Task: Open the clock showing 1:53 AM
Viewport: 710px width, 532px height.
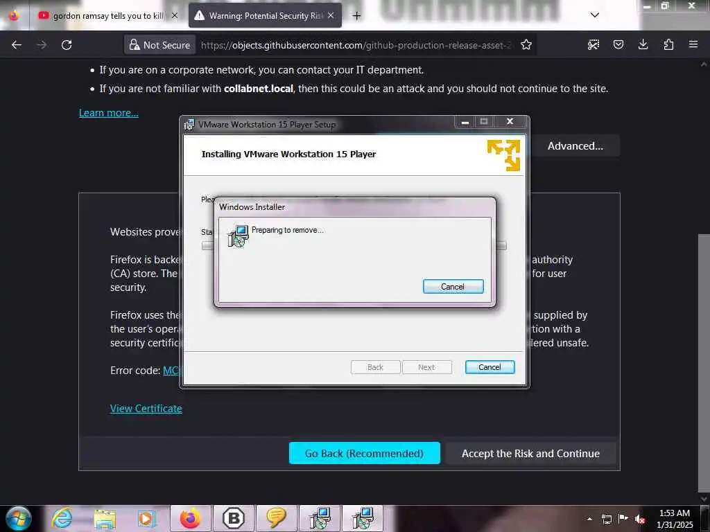Action: [x=675, y=519]
